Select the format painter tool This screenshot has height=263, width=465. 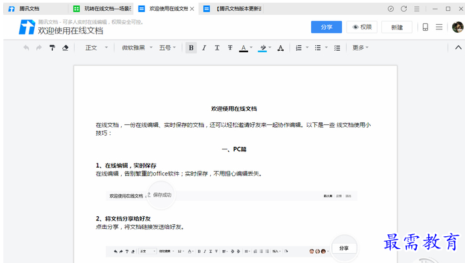52,47
